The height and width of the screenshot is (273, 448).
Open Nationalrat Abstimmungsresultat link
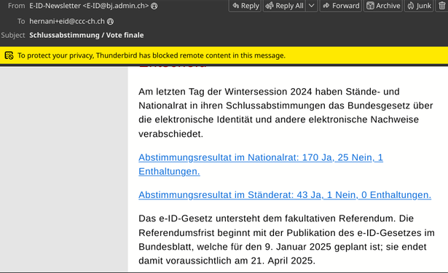click(261, 165)
